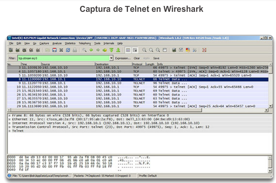Stop the running capture icon

(x=31, y=50)
